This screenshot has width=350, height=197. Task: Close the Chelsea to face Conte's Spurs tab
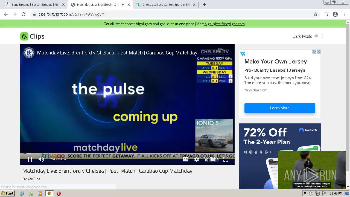point(194,5)
